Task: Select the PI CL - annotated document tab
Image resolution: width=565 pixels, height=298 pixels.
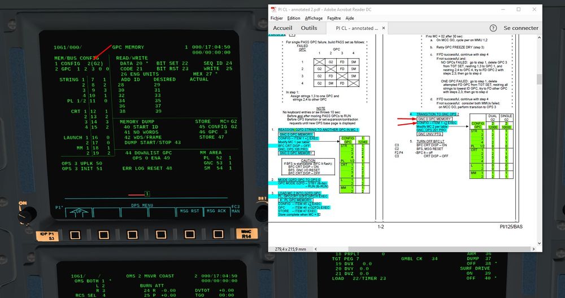Action: (x=357, y=28)
